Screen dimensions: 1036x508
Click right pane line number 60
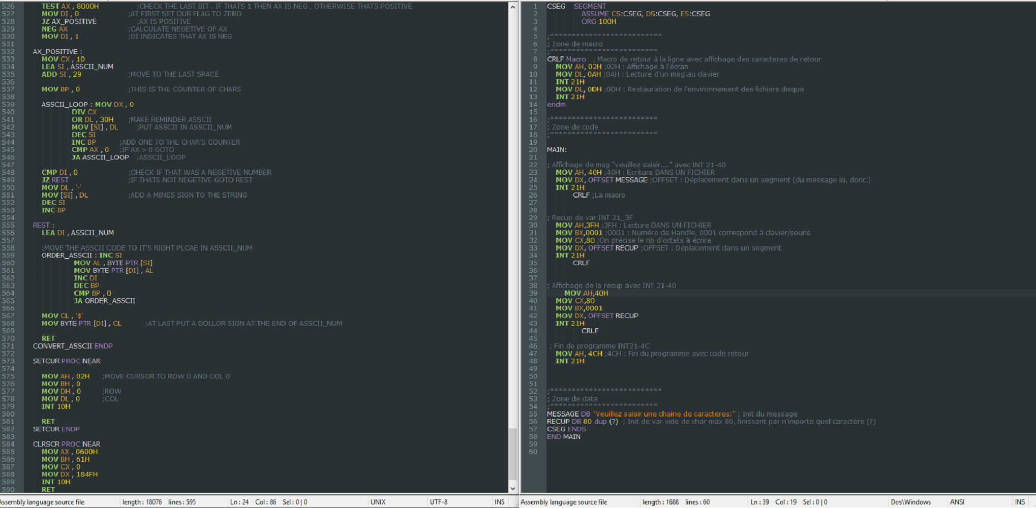pyautogui.click(x=533, y=452)
